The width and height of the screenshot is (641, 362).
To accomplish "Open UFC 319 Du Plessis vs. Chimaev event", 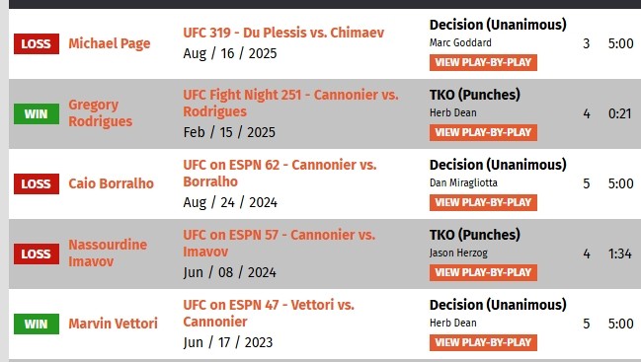I will [x=283, y=33].
